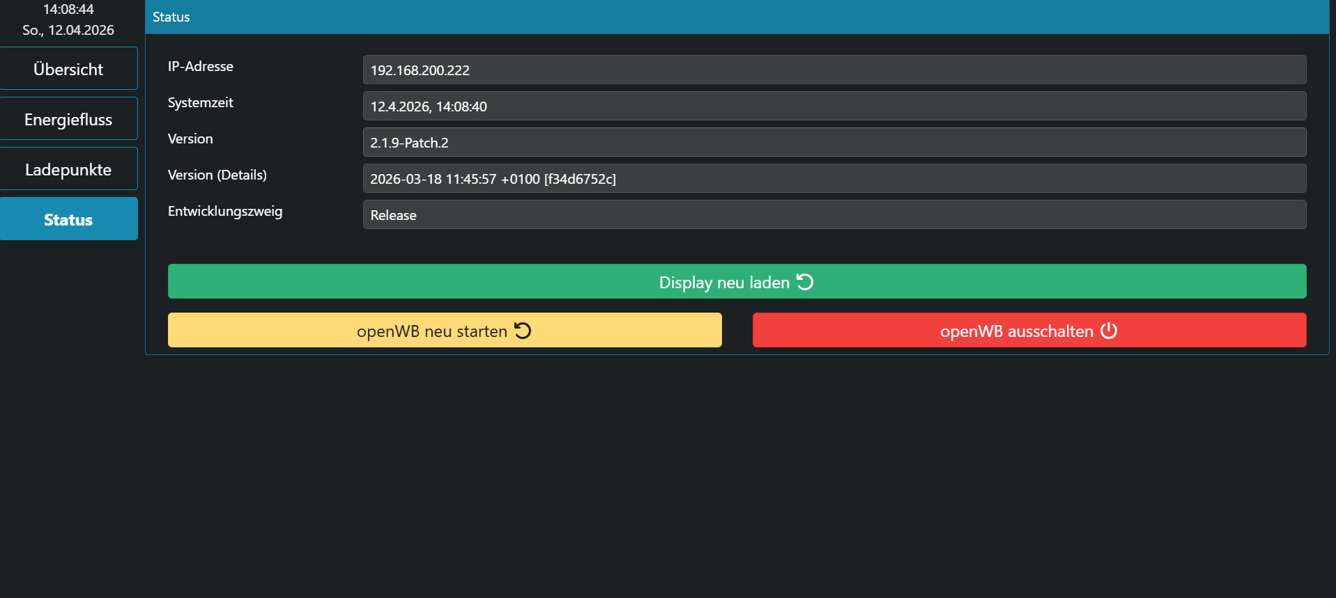This screenshot has height=598, width=1336.
Task: Click the Version (Details) field with commit hash
Action: (x=834, y=179)
